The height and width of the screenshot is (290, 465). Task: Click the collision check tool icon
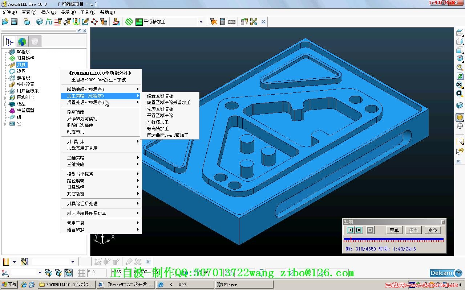214,22
